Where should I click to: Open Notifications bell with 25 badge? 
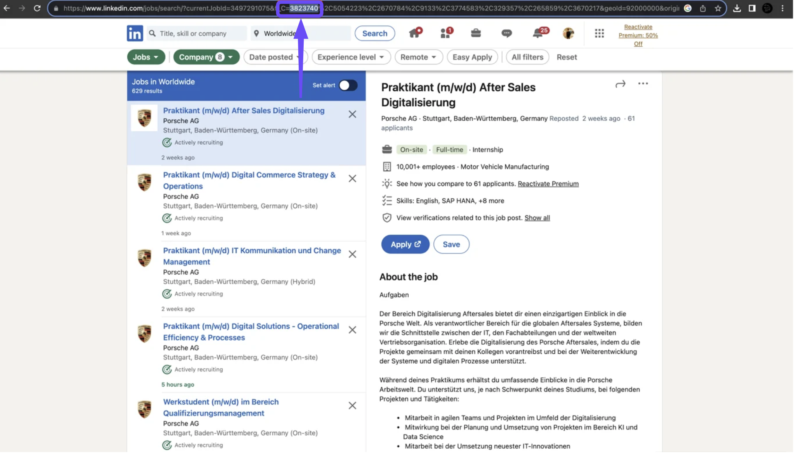[x=538, y=33]
